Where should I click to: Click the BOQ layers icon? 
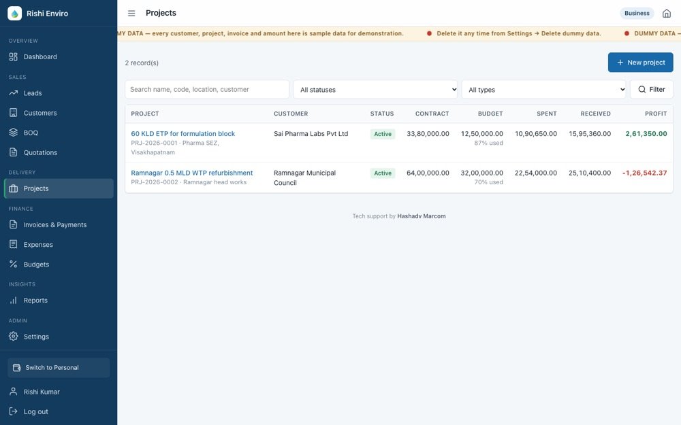(x=14, y=133)
